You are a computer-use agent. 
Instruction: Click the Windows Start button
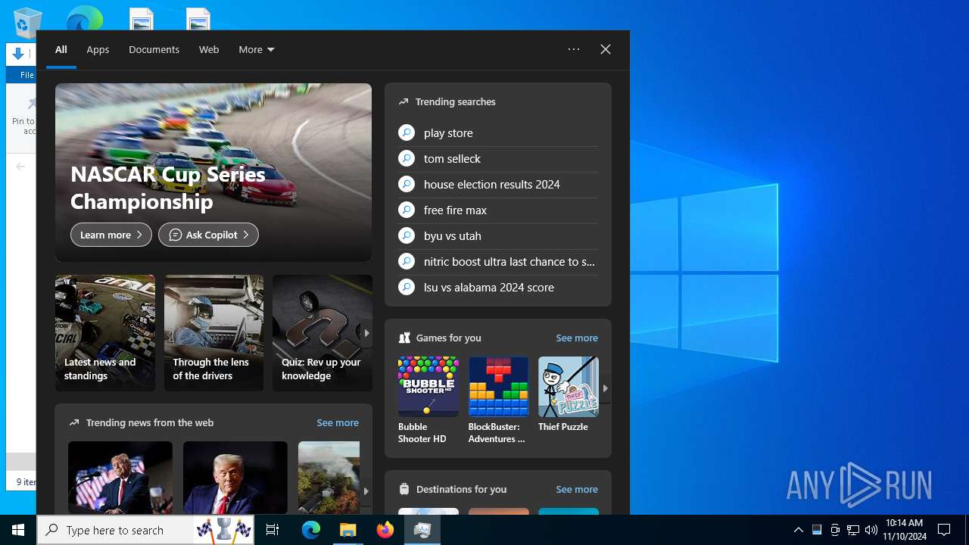(x=18, y=530)
